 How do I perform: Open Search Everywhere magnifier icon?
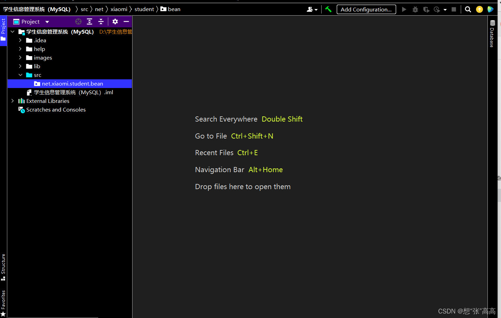point(468,9)
